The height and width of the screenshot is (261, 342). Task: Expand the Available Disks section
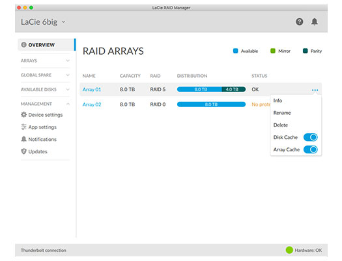(x=45, y=89)
